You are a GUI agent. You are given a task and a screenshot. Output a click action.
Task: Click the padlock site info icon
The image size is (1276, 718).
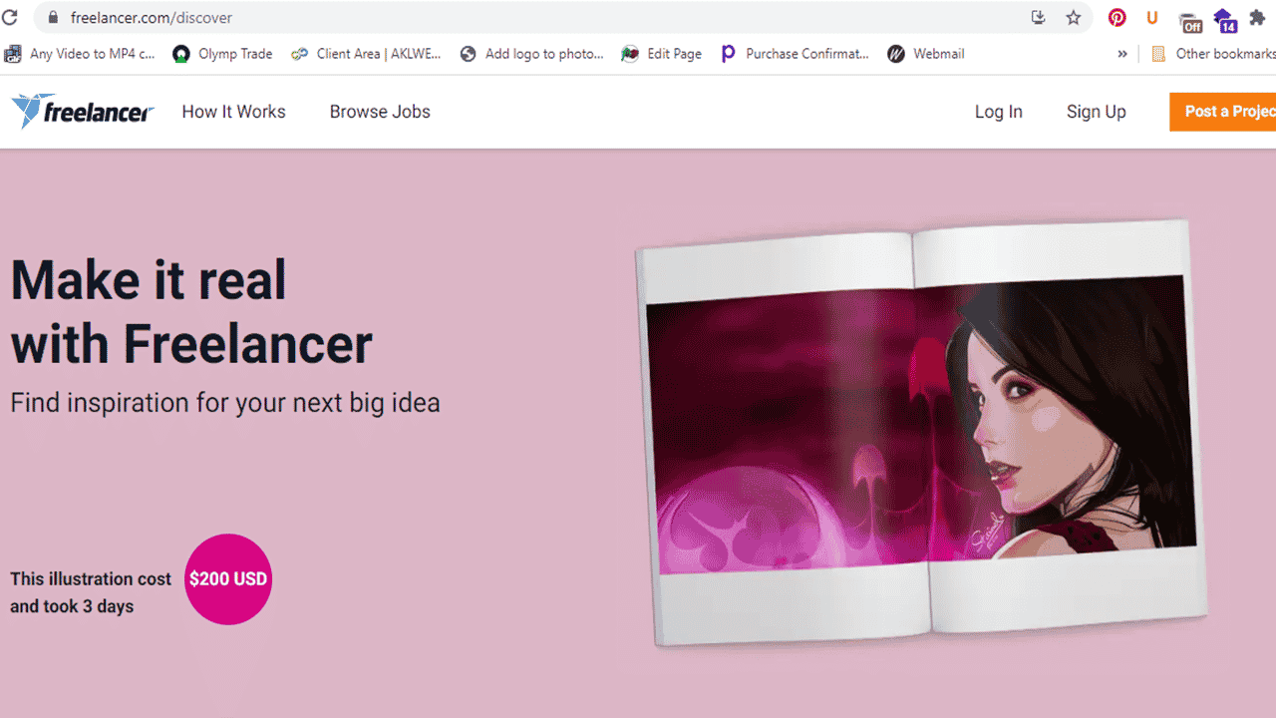pyautogui.click(x=52, y=17)
